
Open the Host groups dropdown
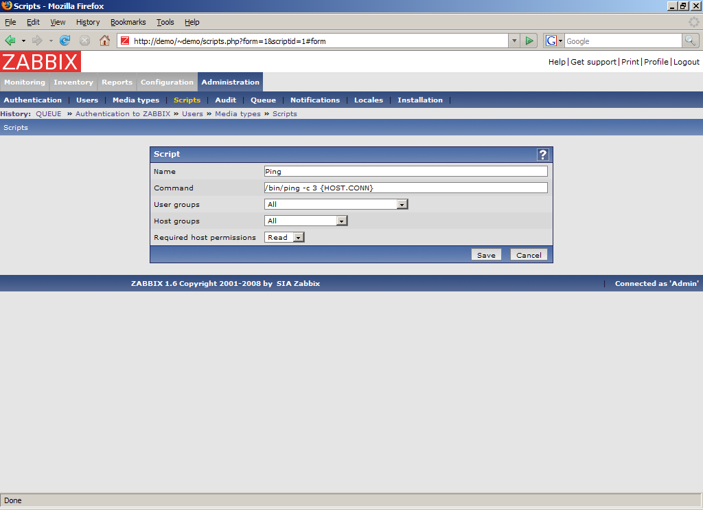(306, 221)
